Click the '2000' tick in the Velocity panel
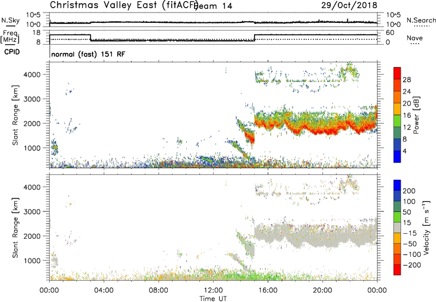436x302 pixels. [32, 236]
